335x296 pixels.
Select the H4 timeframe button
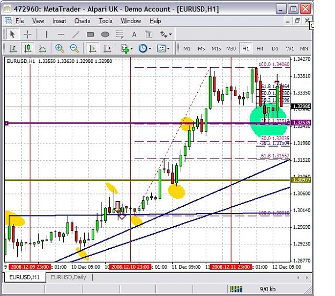coord(260,49)
